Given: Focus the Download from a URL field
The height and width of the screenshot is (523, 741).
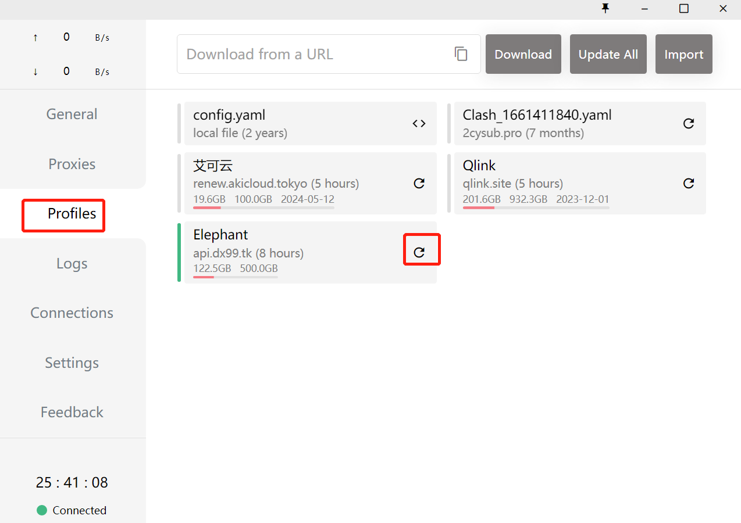Looking at the screenshot, I should coord(314,54).
